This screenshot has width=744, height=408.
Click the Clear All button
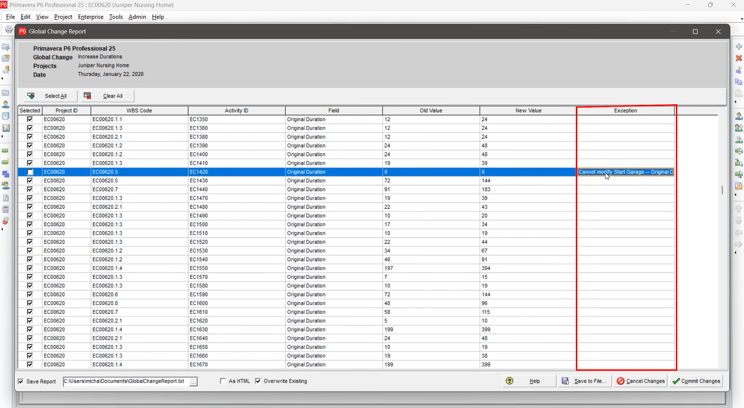tap(108, 96)
